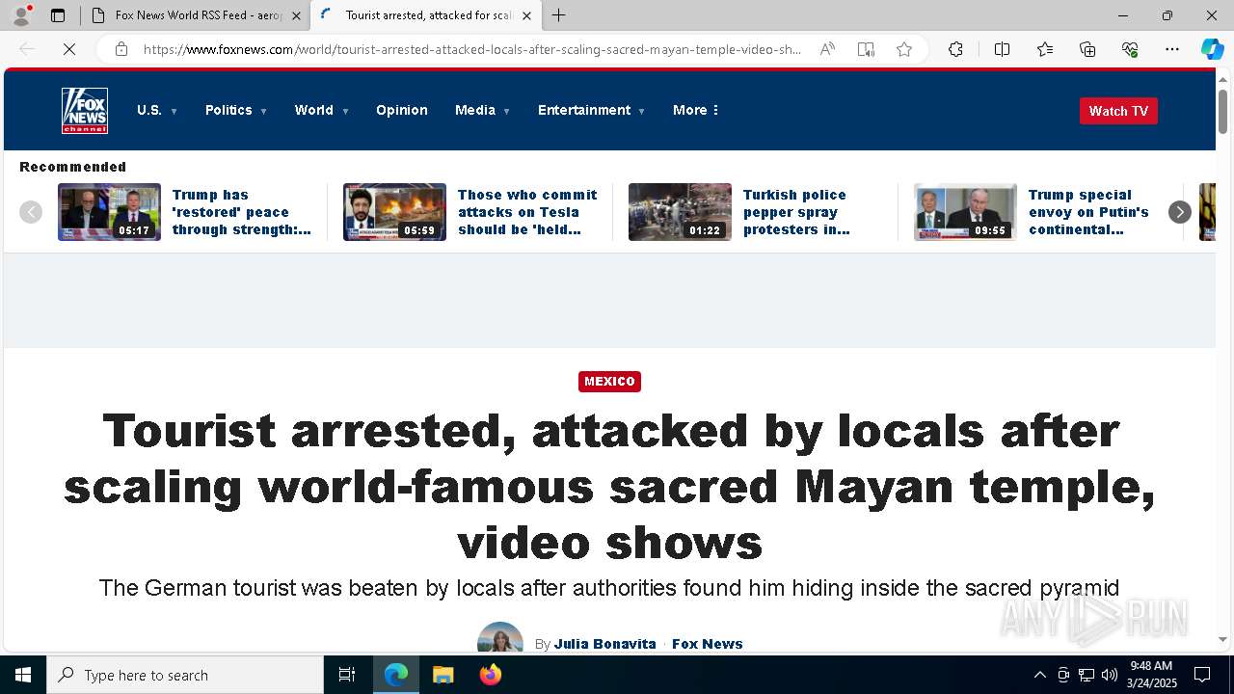Show next recommended videos arrow
The image size is (1234, 694).
1180,212
